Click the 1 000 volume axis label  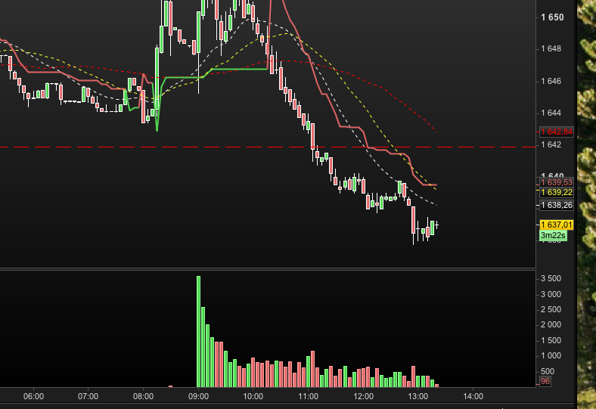[551, 355]
